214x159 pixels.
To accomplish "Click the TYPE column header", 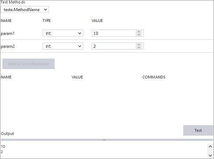I will [x=47, y=21].
